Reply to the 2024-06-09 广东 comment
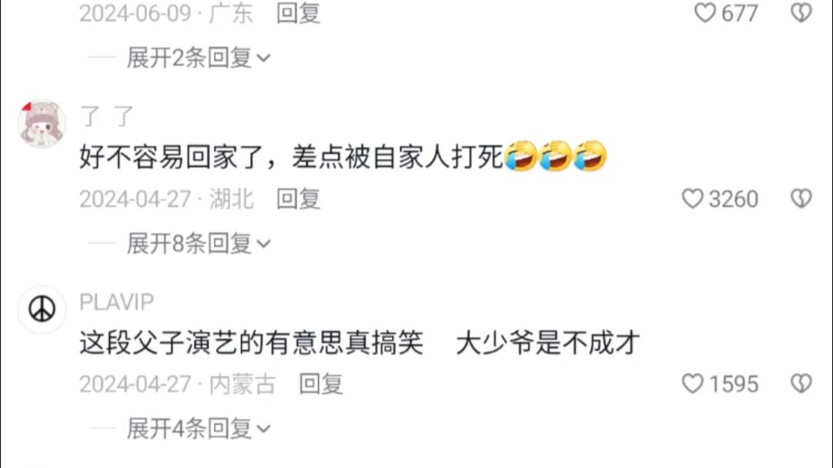 [x=298, y=13]
